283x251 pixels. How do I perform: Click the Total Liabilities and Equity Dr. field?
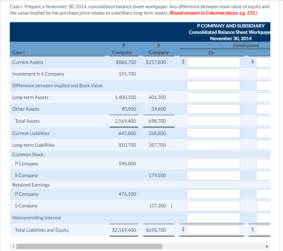[213, 230]
